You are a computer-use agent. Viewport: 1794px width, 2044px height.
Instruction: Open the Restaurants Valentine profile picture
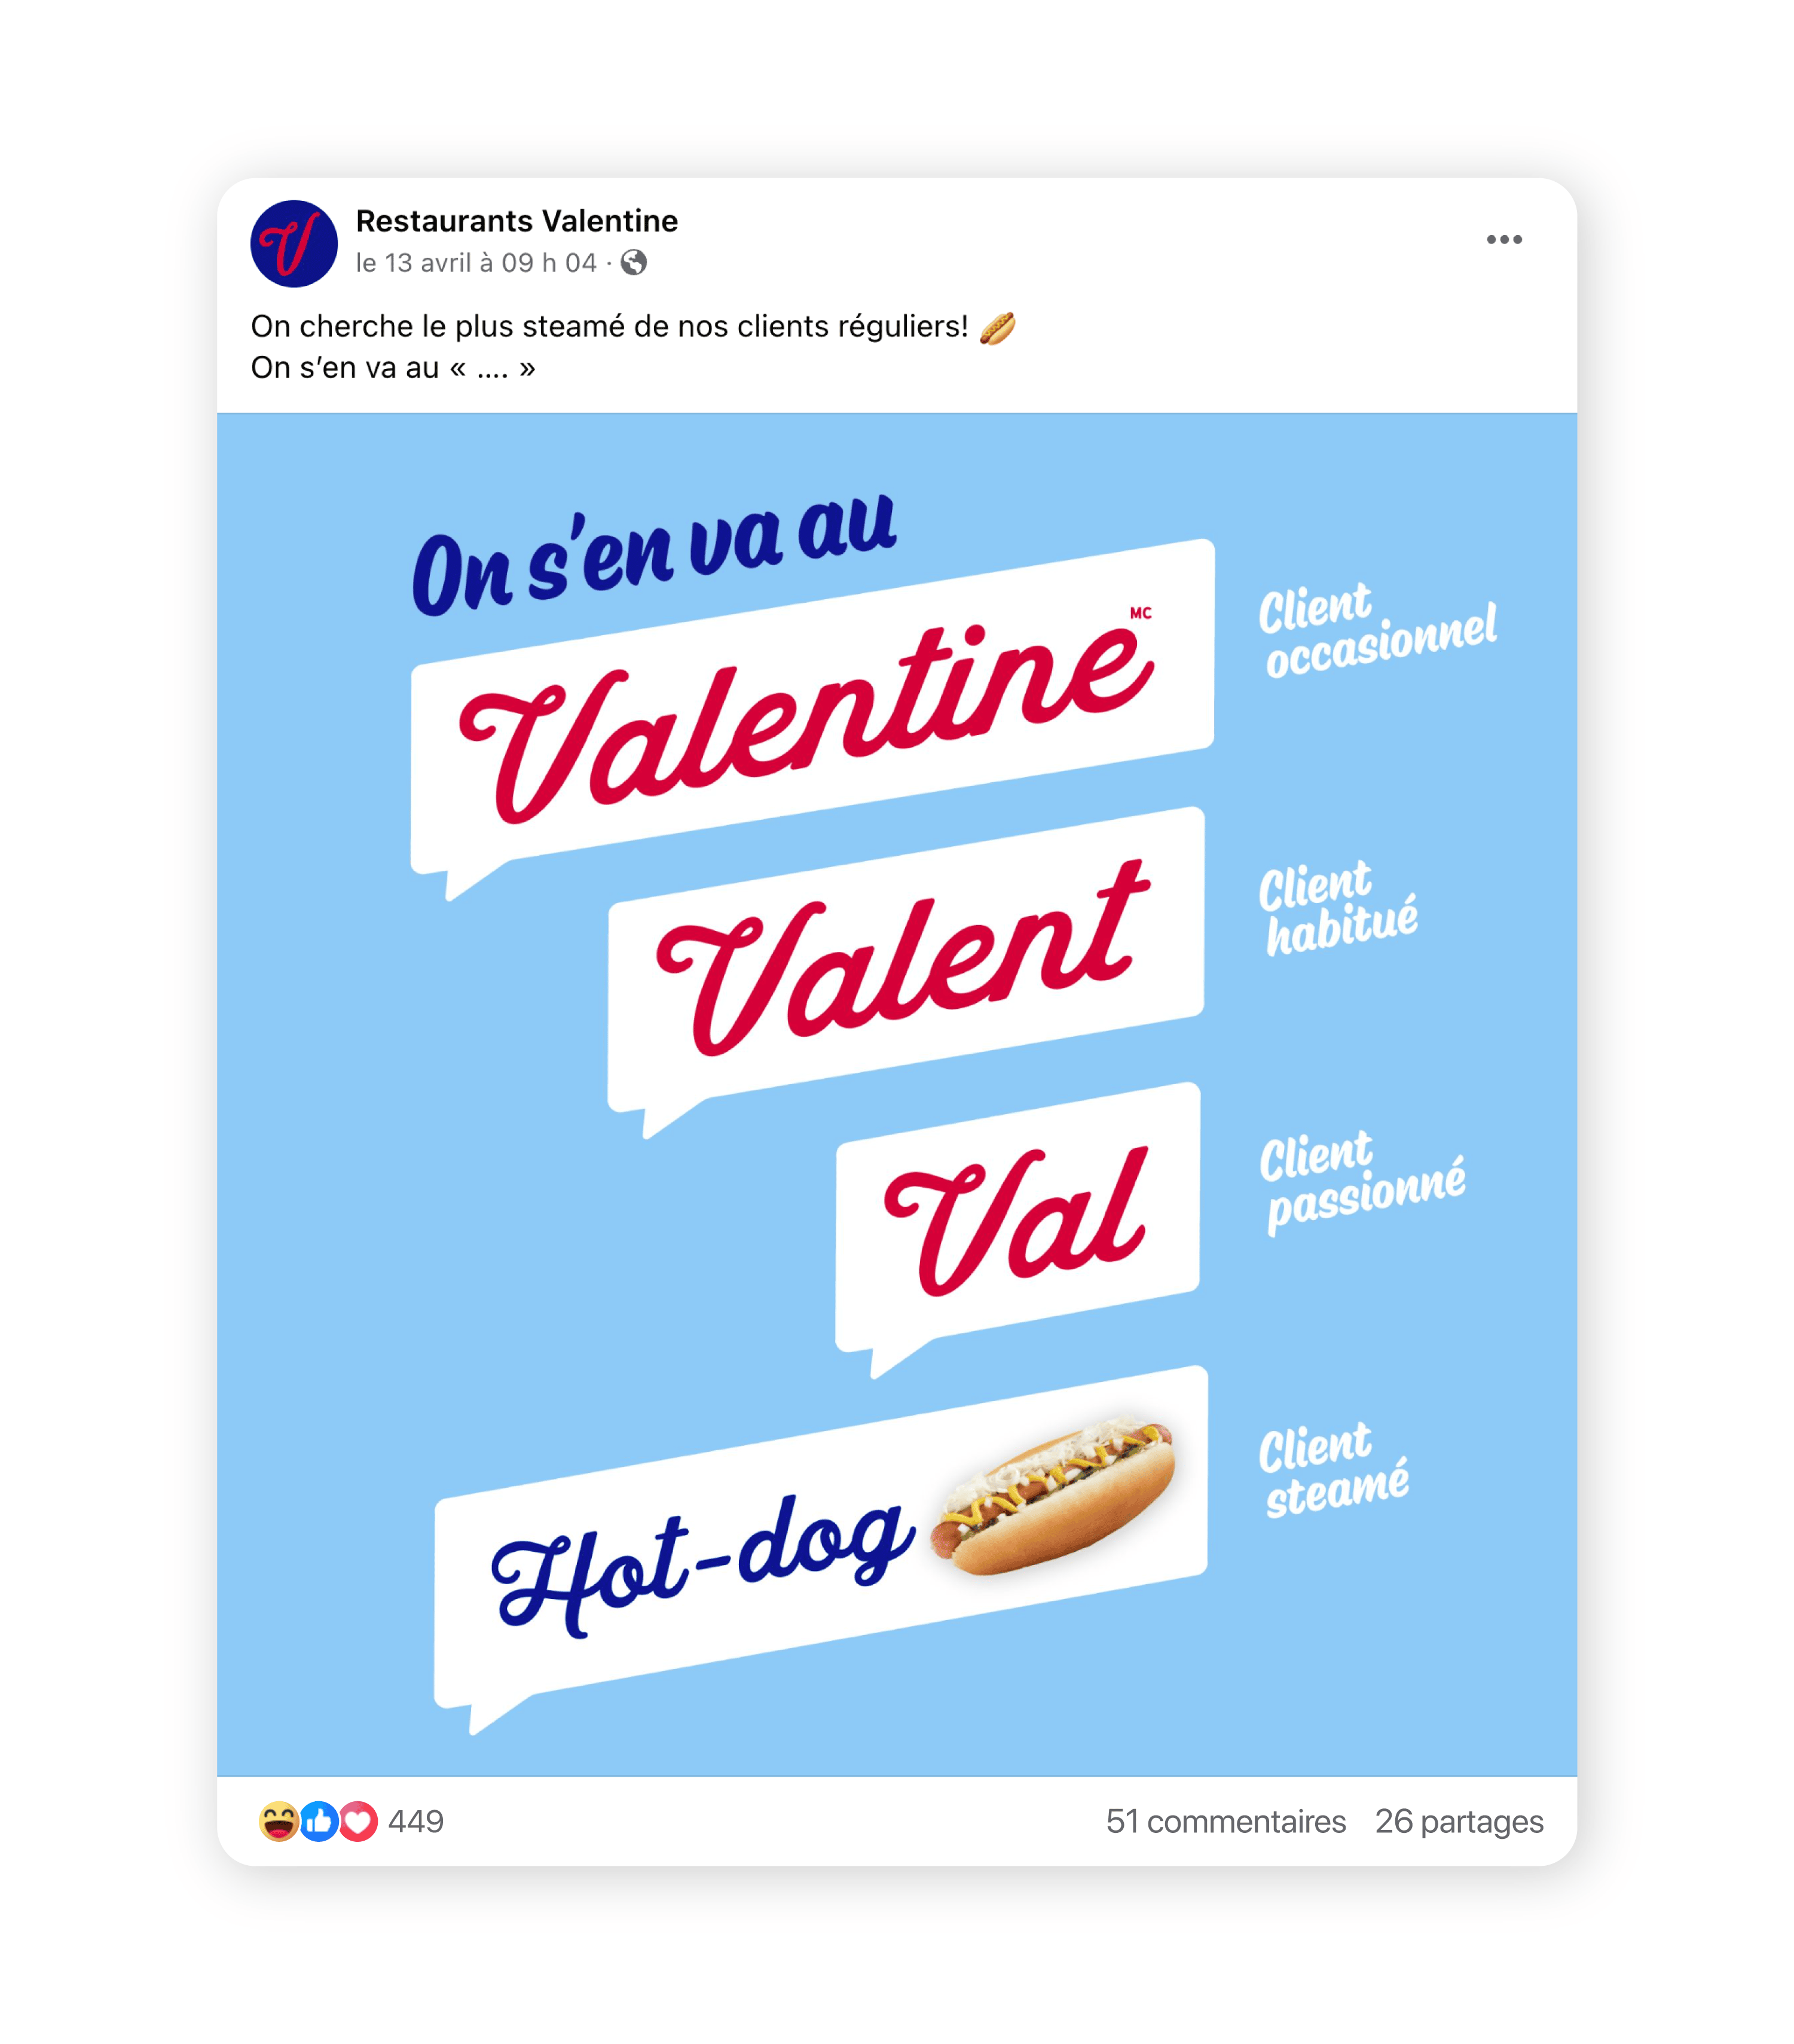tap(293, 243)
